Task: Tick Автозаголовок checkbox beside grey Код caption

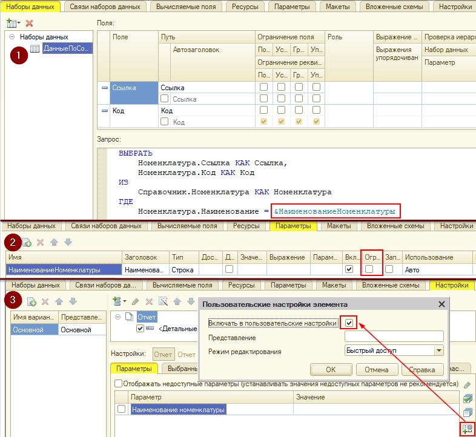Action: [x=165, y=122]
